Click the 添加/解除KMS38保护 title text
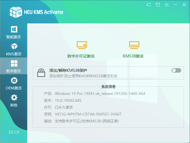This screenshot has height=143, width=190. point(68,70)
